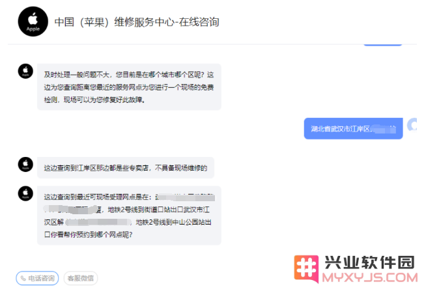Click the text 你看帮你预约到哪个网点呢
426x293 pixels.
92,234
